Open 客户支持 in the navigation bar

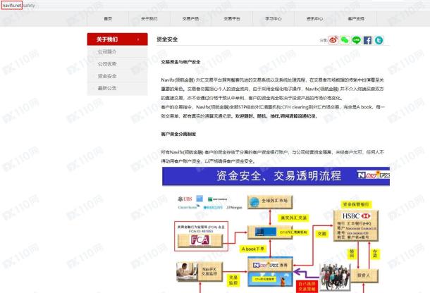tap(357, 18)
